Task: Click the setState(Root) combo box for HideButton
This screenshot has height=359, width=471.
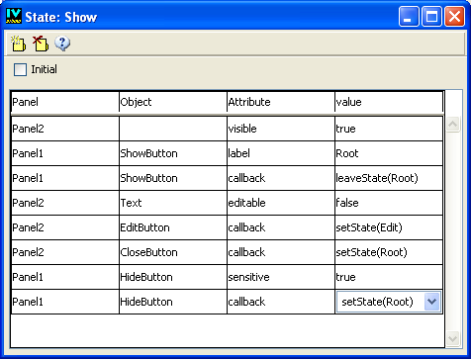Action: tap(389, 302)
